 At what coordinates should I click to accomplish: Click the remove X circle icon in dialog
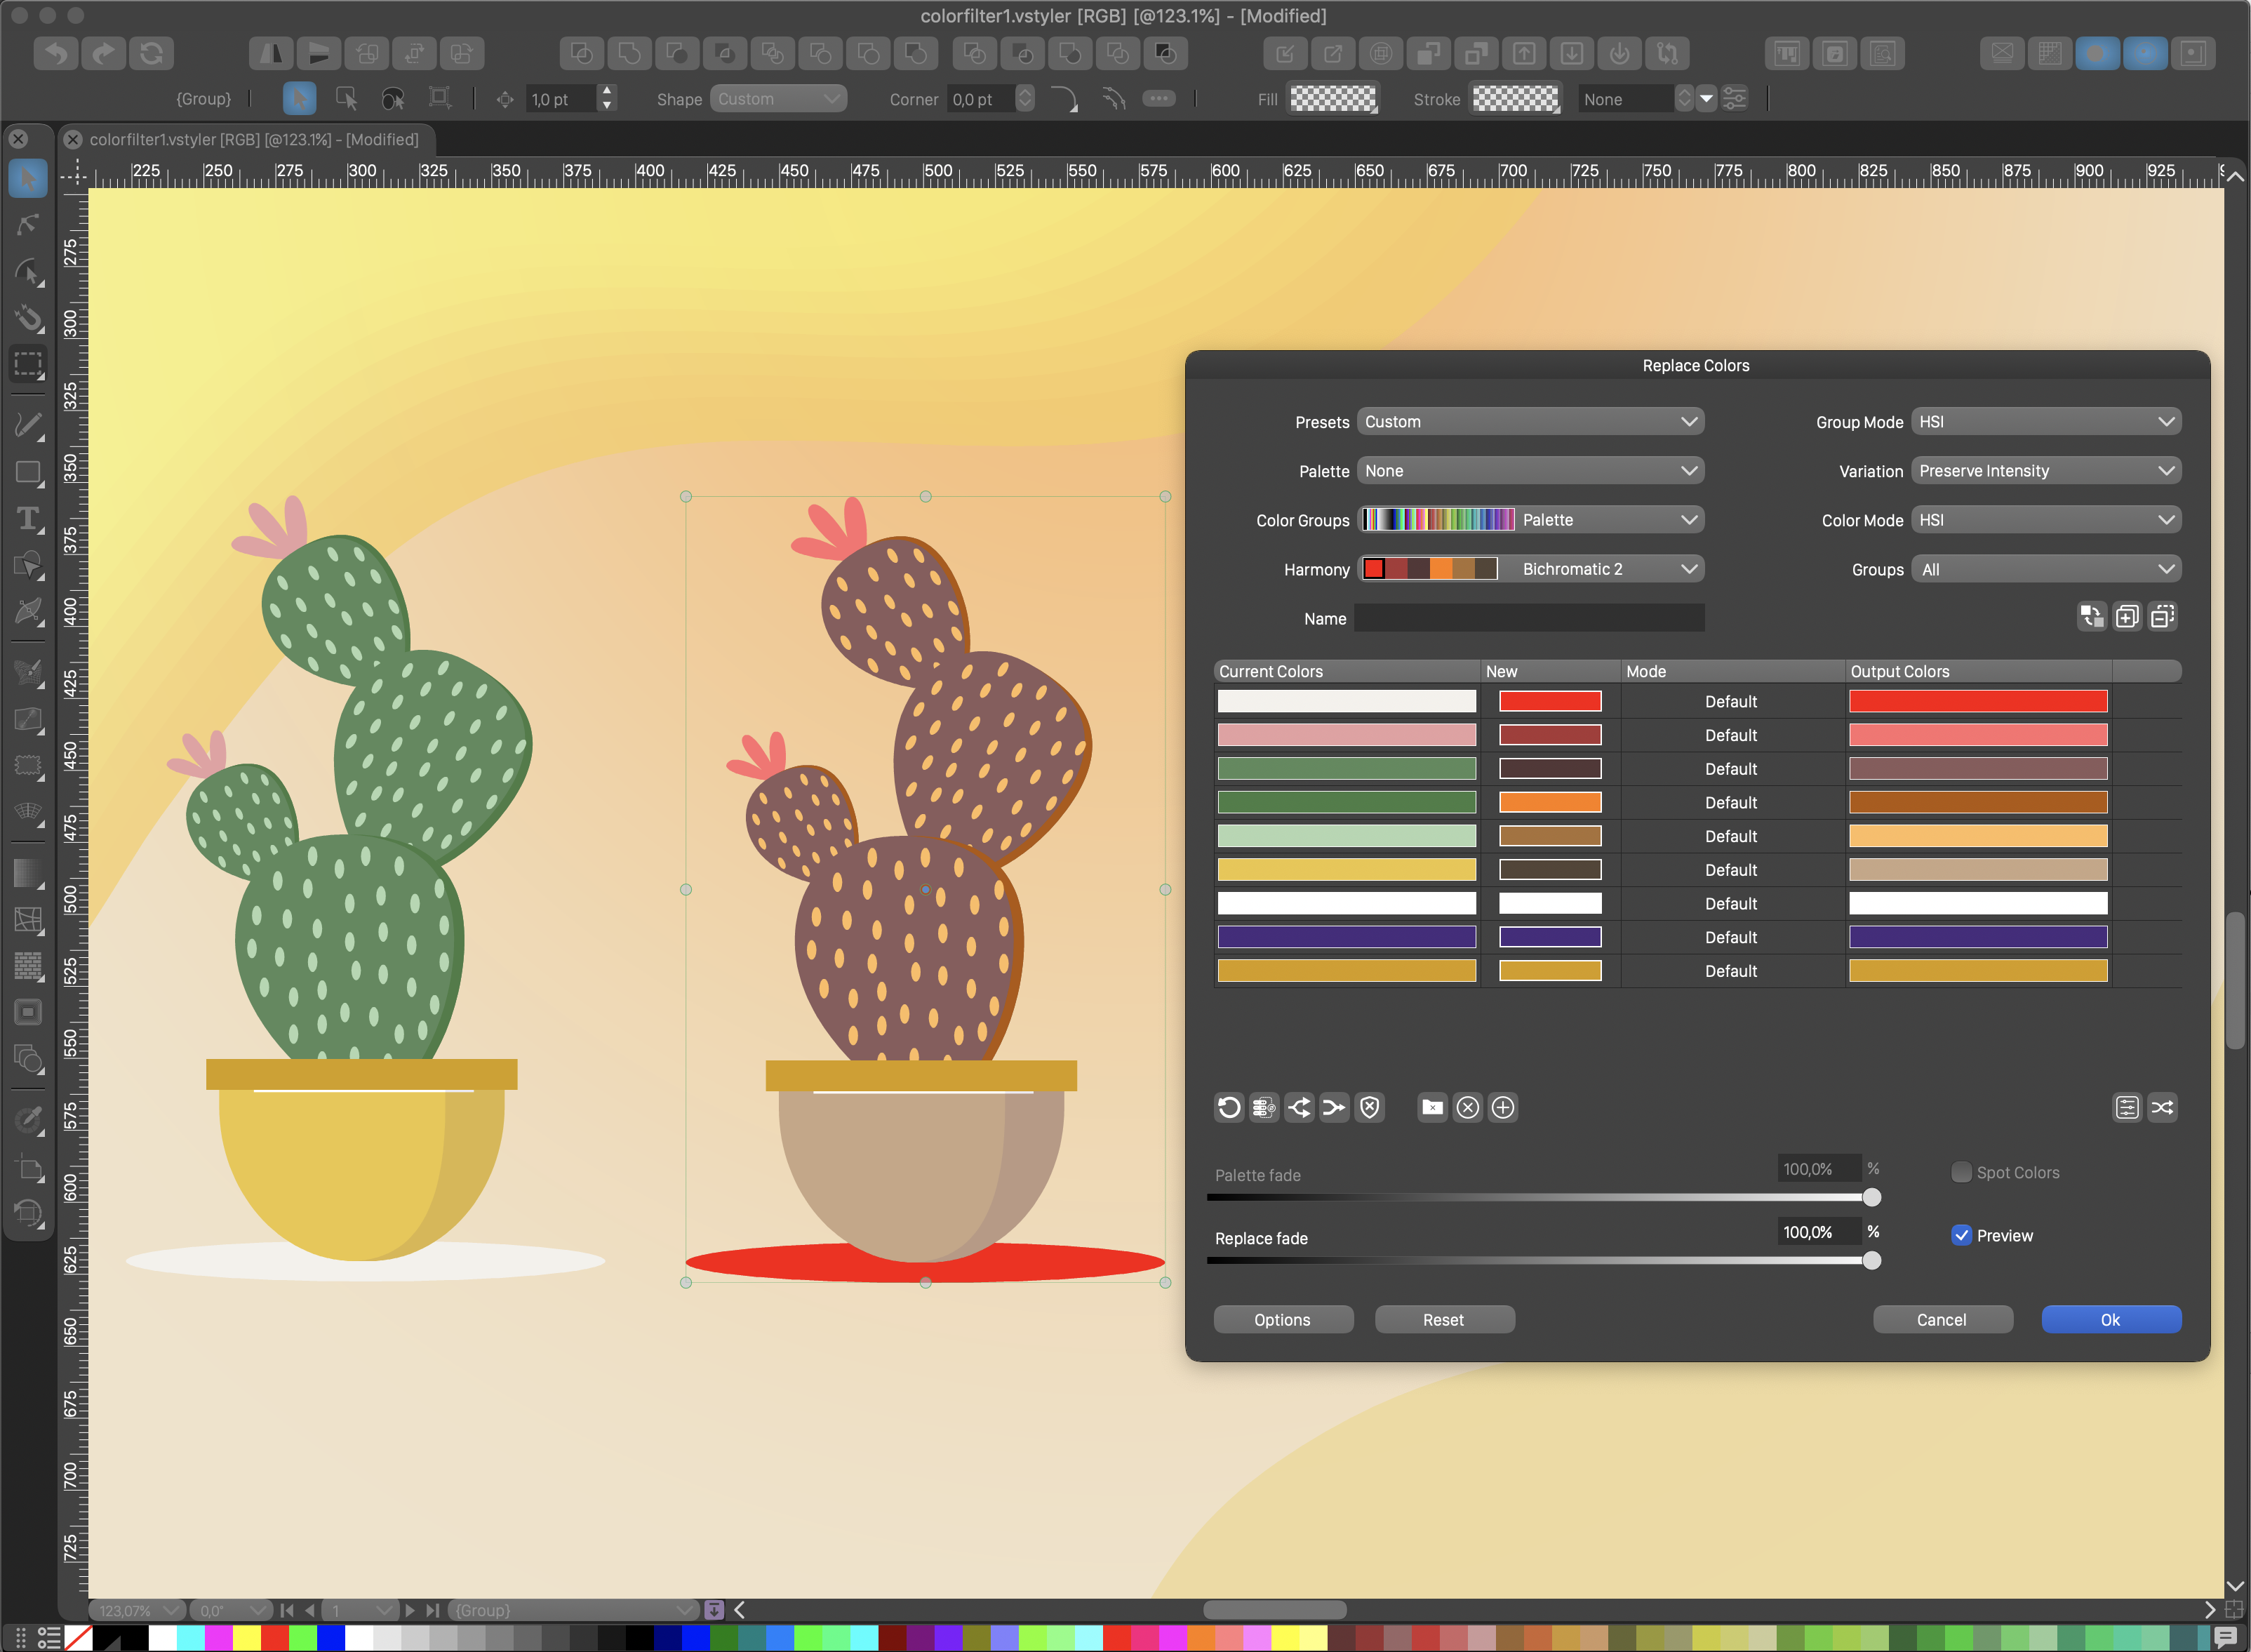point(1467,1107)
